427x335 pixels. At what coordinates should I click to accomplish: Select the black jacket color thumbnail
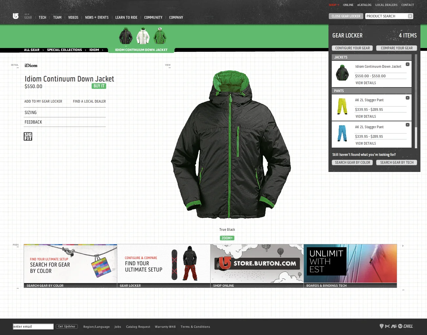pyautogui.click(x=126, y=36)
